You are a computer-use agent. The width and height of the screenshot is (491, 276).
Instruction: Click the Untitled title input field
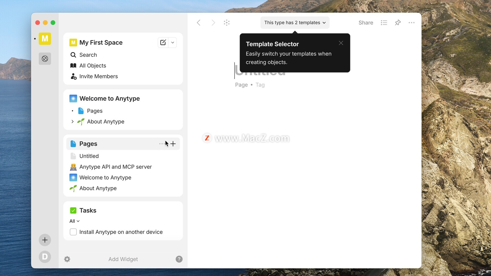click(260, 71)
